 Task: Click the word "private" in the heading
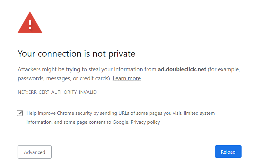(x=122, y=54)
